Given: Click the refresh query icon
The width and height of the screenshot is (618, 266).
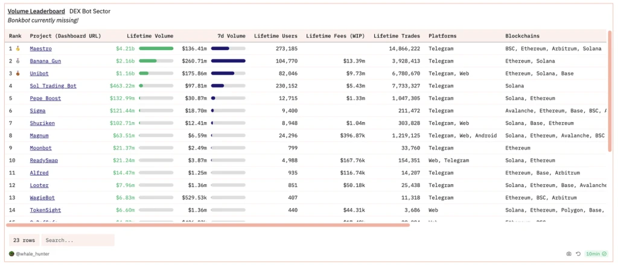Looking at the screenshot, I should pos(578,254).
